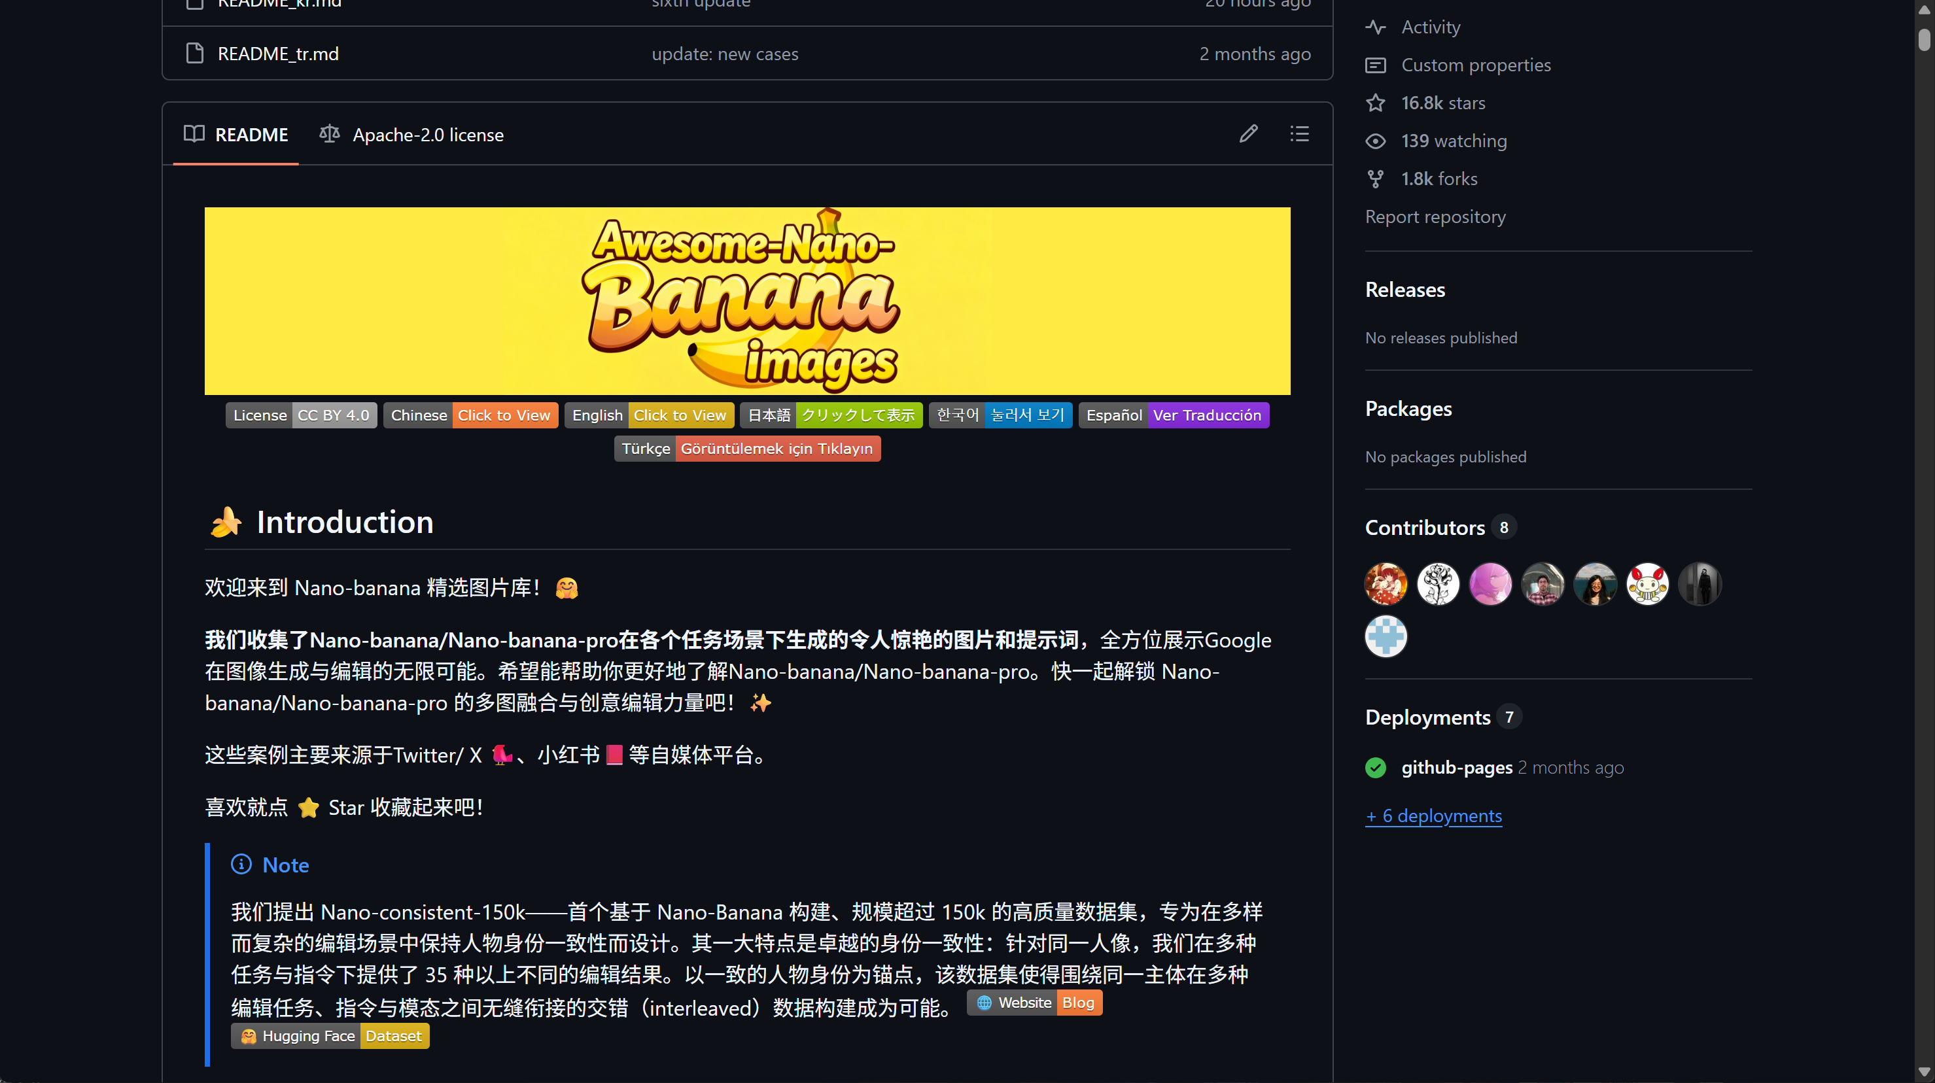Click the License CC BY 4.0 badge
The height and width of the screenshot is (1083, 1935).
301,415
